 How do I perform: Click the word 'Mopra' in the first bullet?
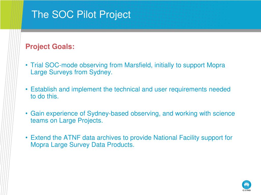pyautogui.click(x=216, y=65)
